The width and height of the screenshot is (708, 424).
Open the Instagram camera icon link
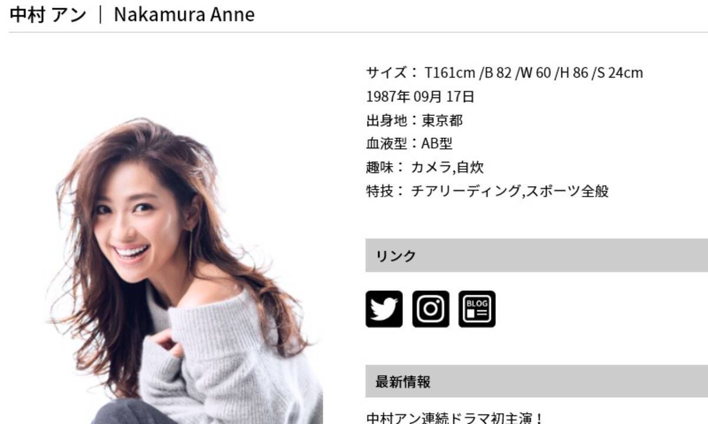pyautogui.click(x=431, y=309)
